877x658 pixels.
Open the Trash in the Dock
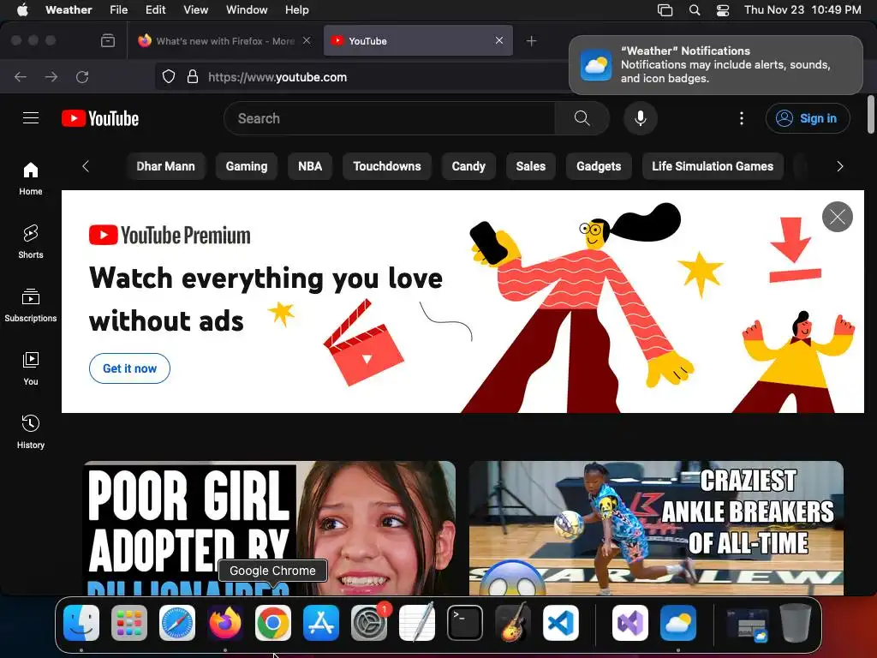[796, 623]
